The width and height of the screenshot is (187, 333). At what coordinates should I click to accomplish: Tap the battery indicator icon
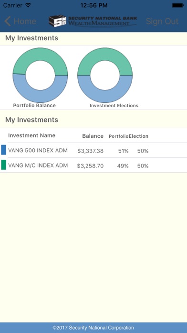[178, 5]
